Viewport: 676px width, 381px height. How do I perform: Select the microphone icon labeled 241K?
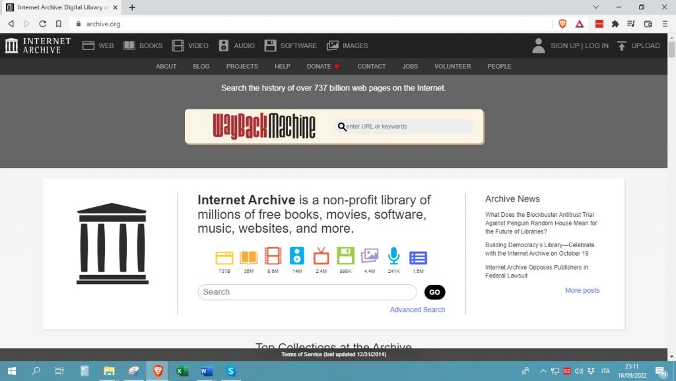[x=393, y=257]
